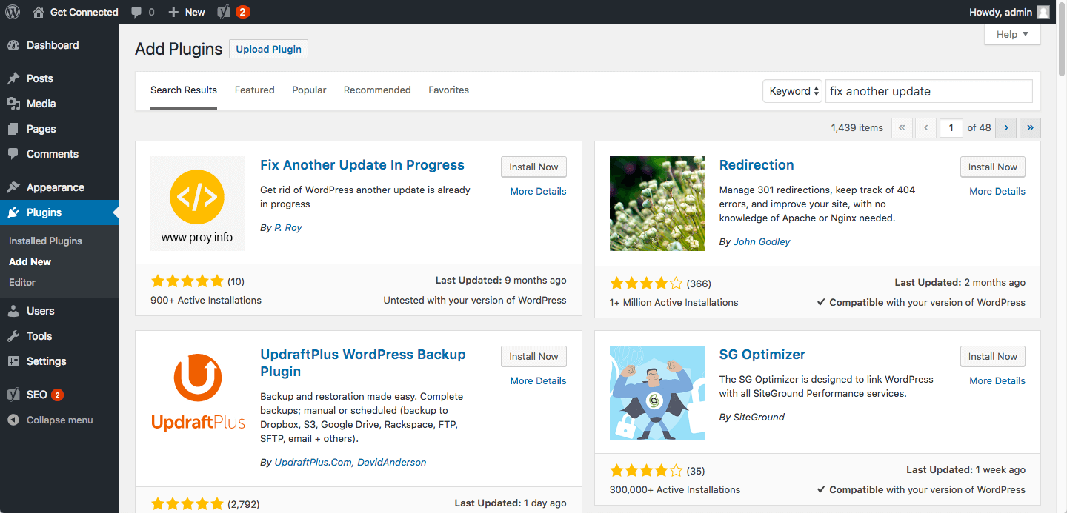View More Details for UpdraftPlus

[539, 380]
